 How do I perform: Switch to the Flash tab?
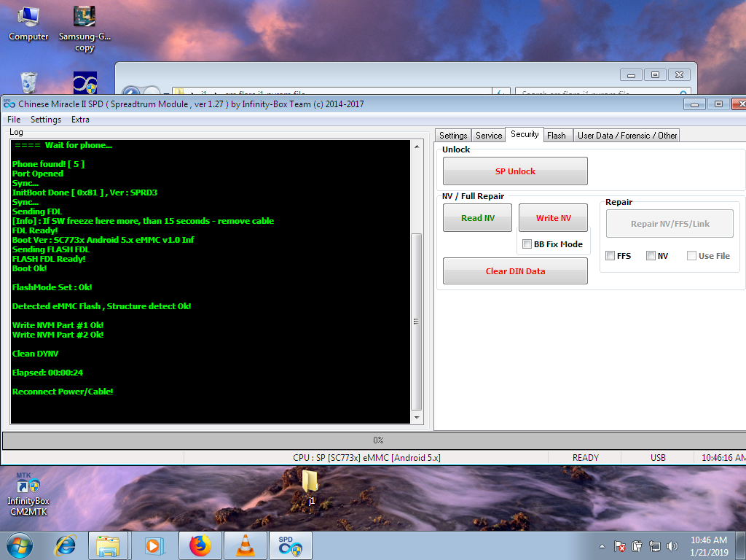(x=556, y=136)
